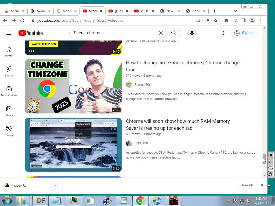Go to the YouTube logo home page

31,33
